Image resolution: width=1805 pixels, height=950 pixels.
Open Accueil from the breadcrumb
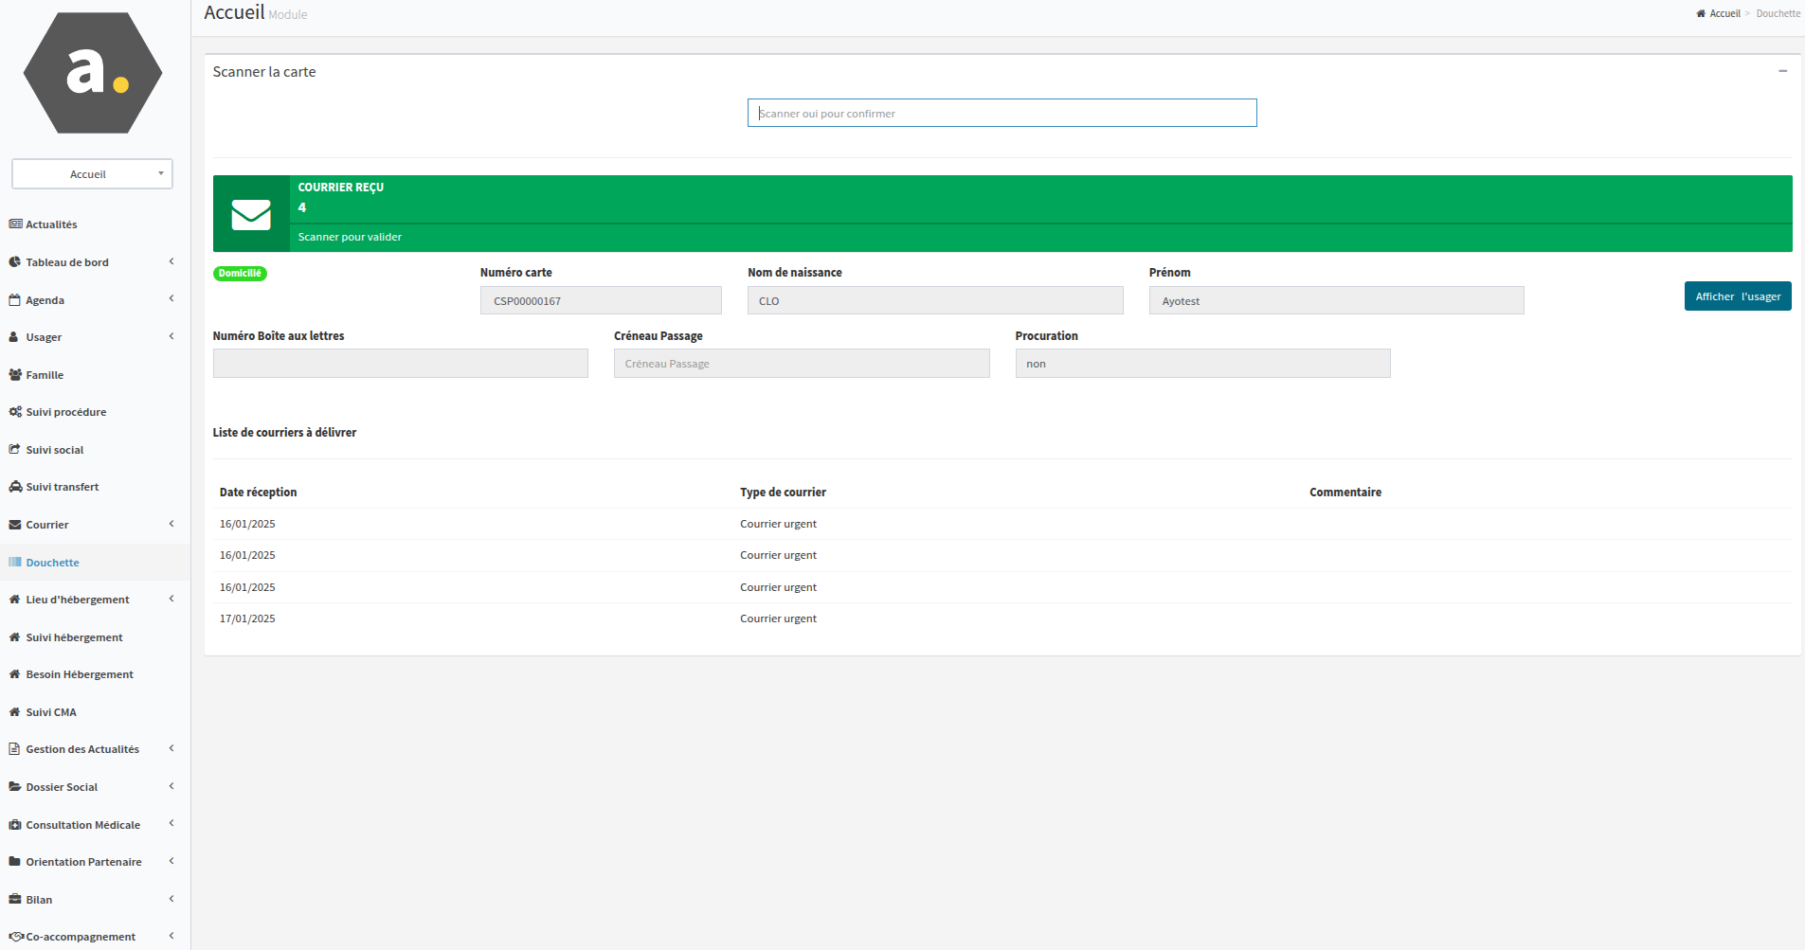click(x=1724, y=12)
